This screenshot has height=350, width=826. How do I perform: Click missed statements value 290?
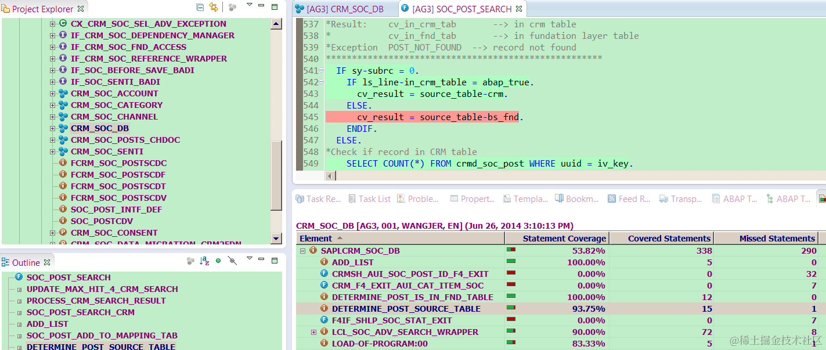[x=807, y=251]
